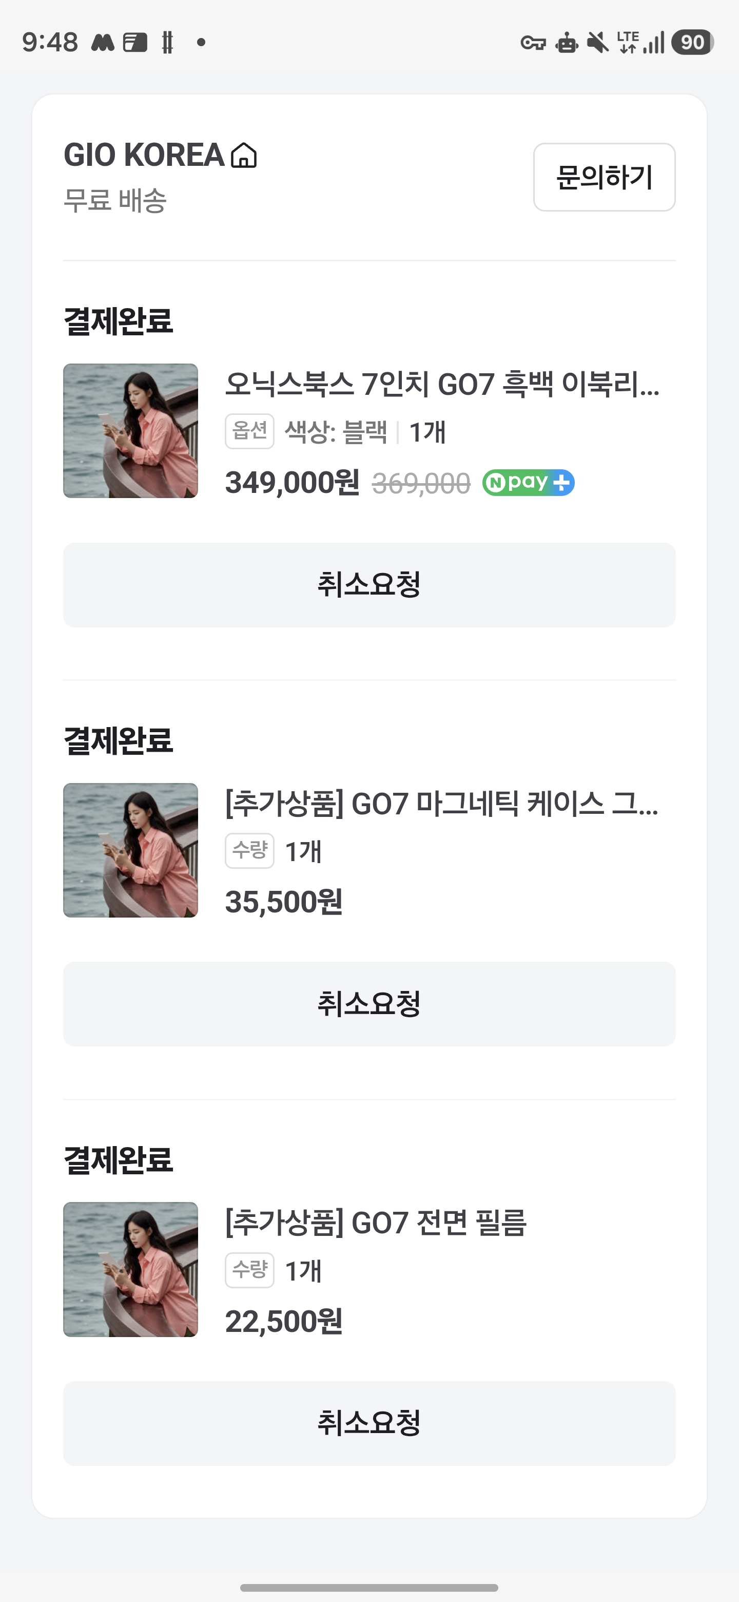Image resolution: width=739 pixels, height=1602 pixels.
Task: Open the GIO KOREA store name link
Action: 144,155
